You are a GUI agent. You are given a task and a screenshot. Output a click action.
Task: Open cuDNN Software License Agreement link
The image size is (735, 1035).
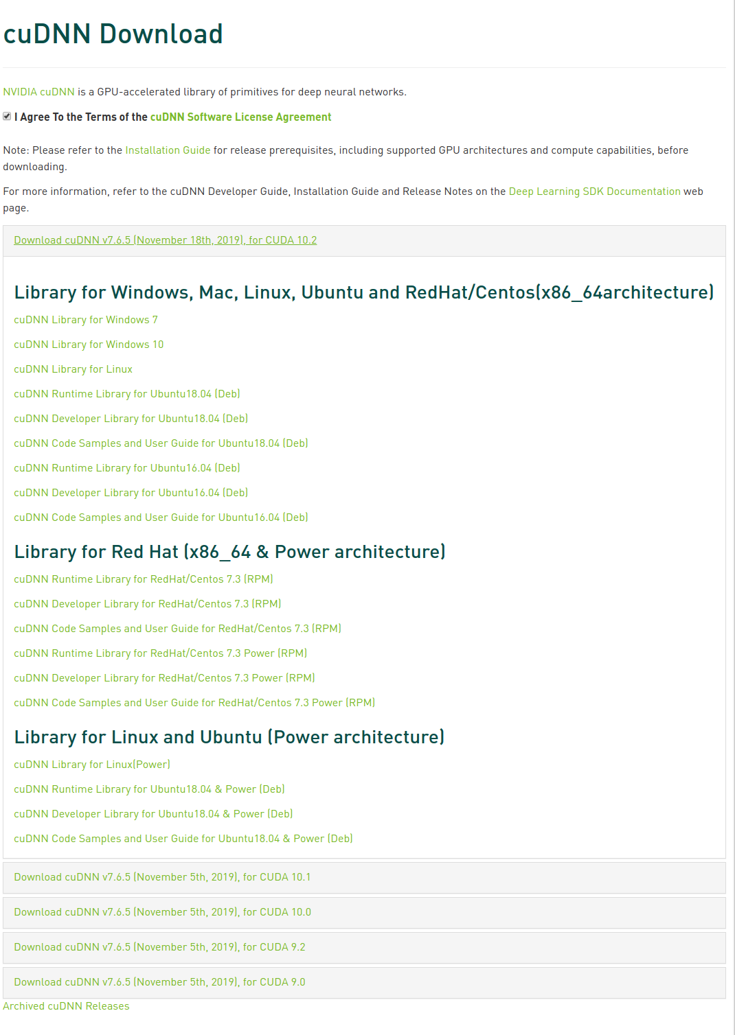240,117
